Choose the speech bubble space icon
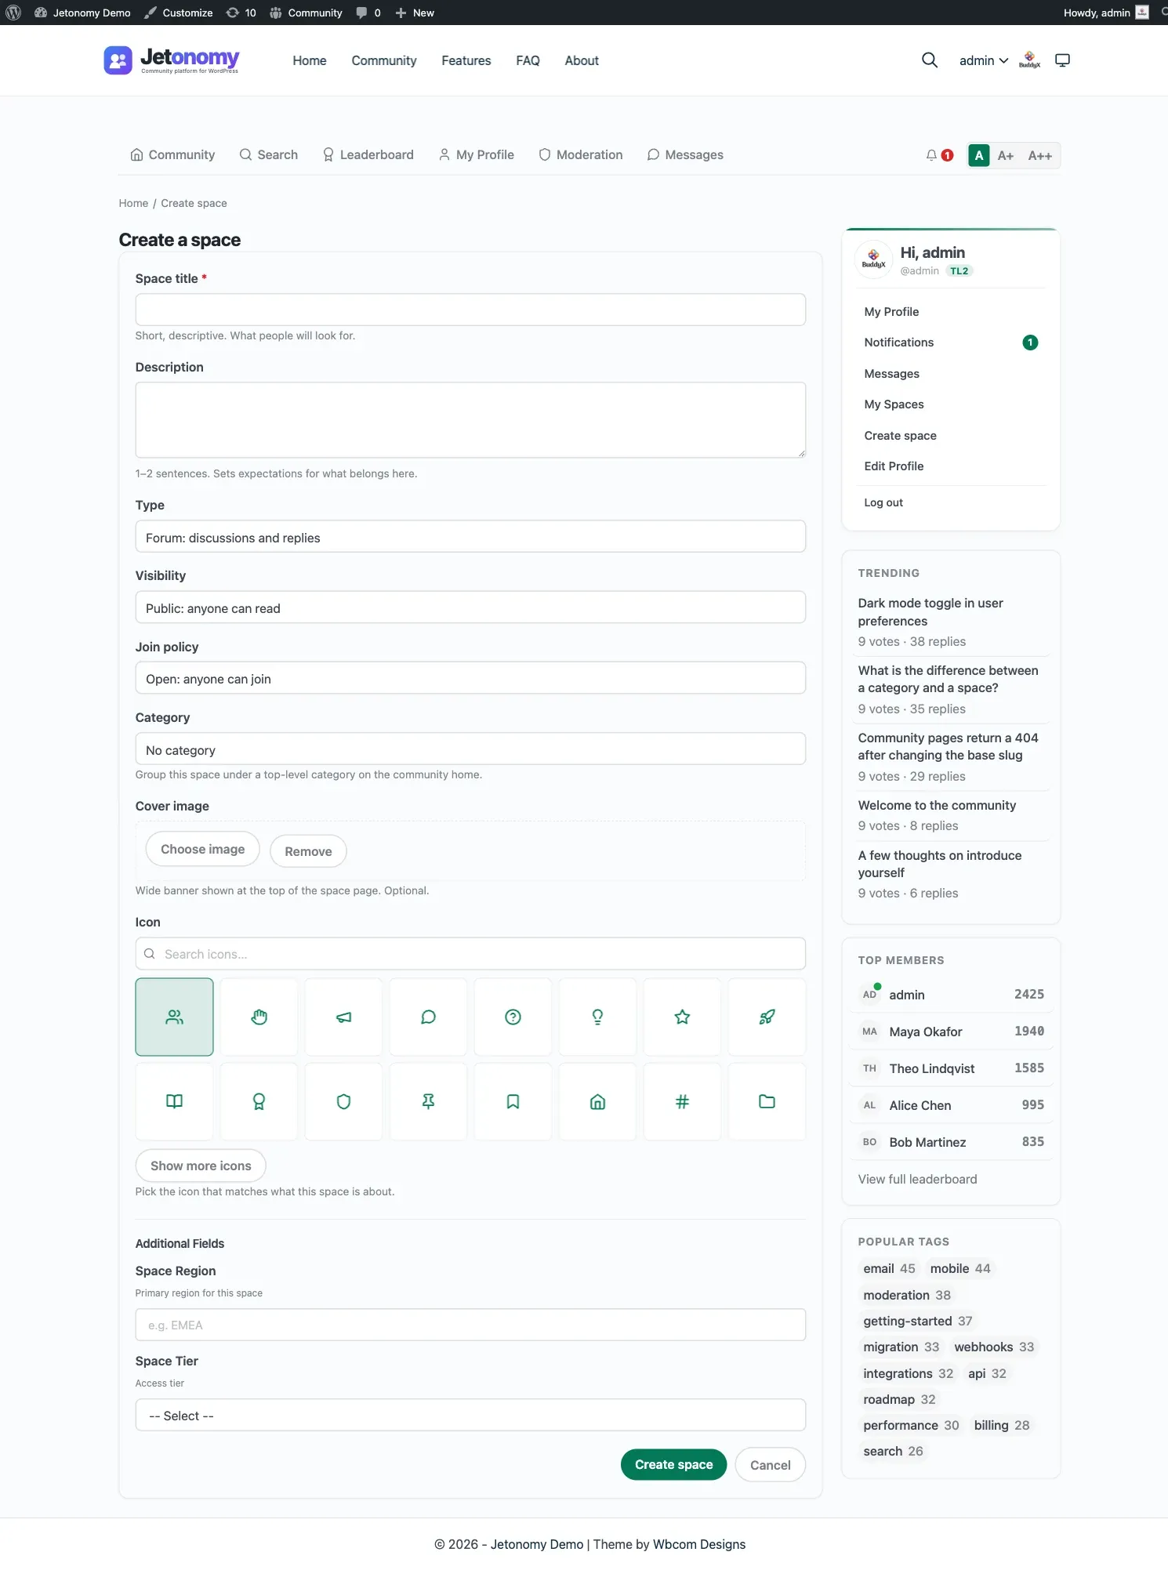The height and width of the screenshot is (1570, 1168). pos(429,1017)
